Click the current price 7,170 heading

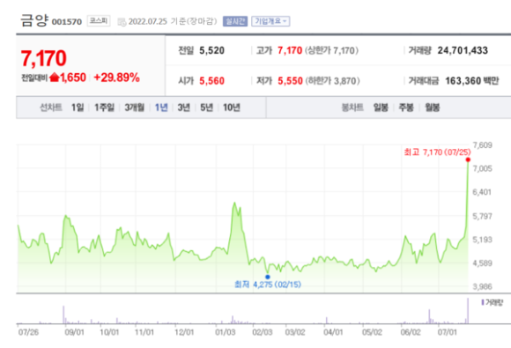pyautogui.click(x=44, y=58)
